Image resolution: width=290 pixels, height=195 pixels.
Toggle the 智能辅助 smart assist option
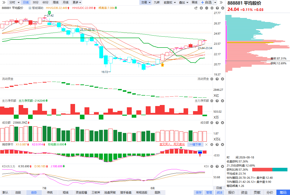[x=36, y=8]
